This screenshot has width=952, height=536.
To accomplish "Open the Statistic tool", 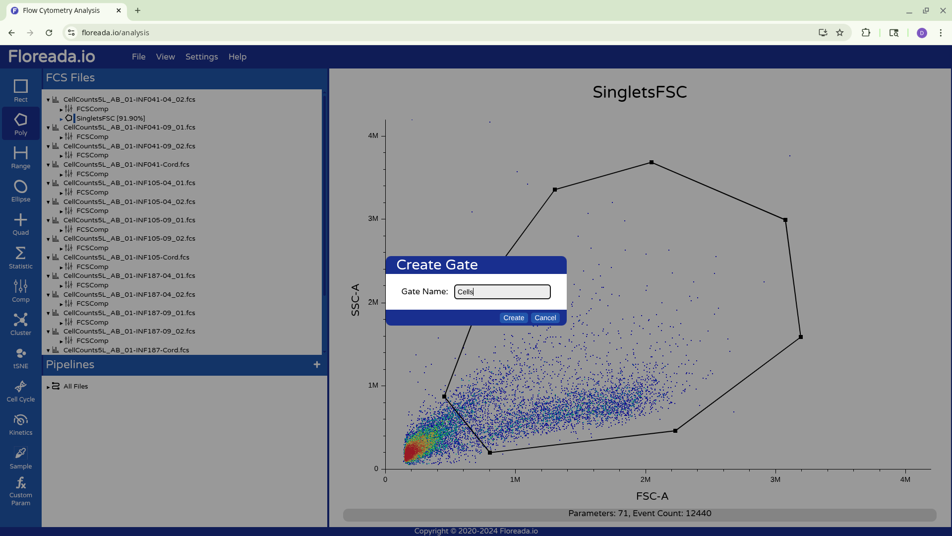I will pyautogui.click(x=20, y=258).
